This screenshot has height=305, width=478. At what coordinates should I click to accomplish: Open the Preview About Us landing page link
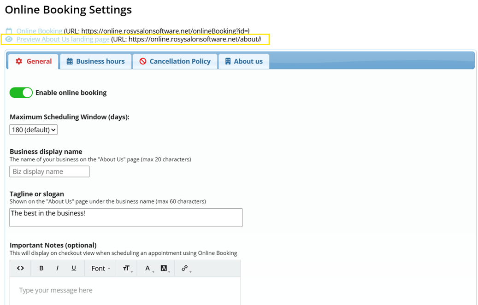point(63,39)
